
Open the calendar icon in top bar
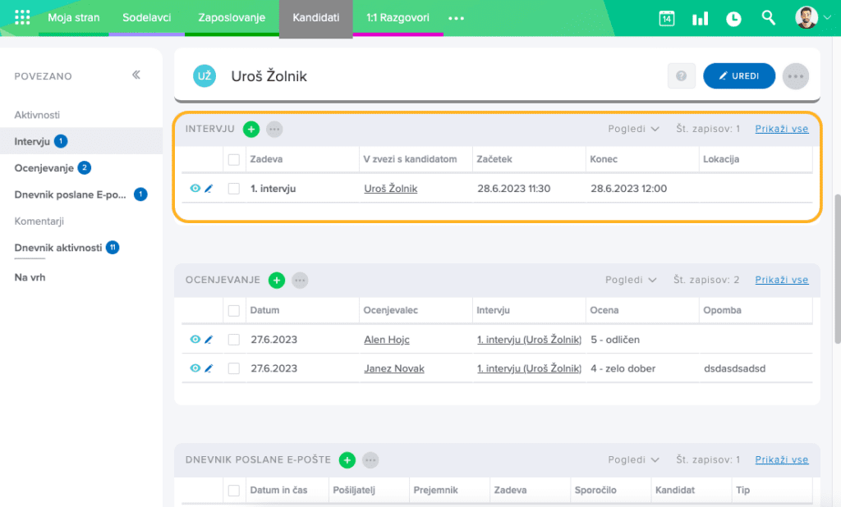667,18
